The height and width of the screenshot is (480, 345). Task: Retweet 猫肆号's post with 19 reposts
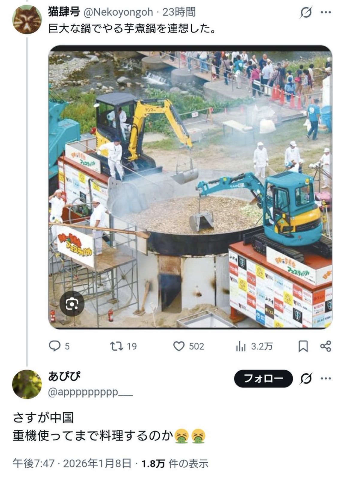point(123,346)
